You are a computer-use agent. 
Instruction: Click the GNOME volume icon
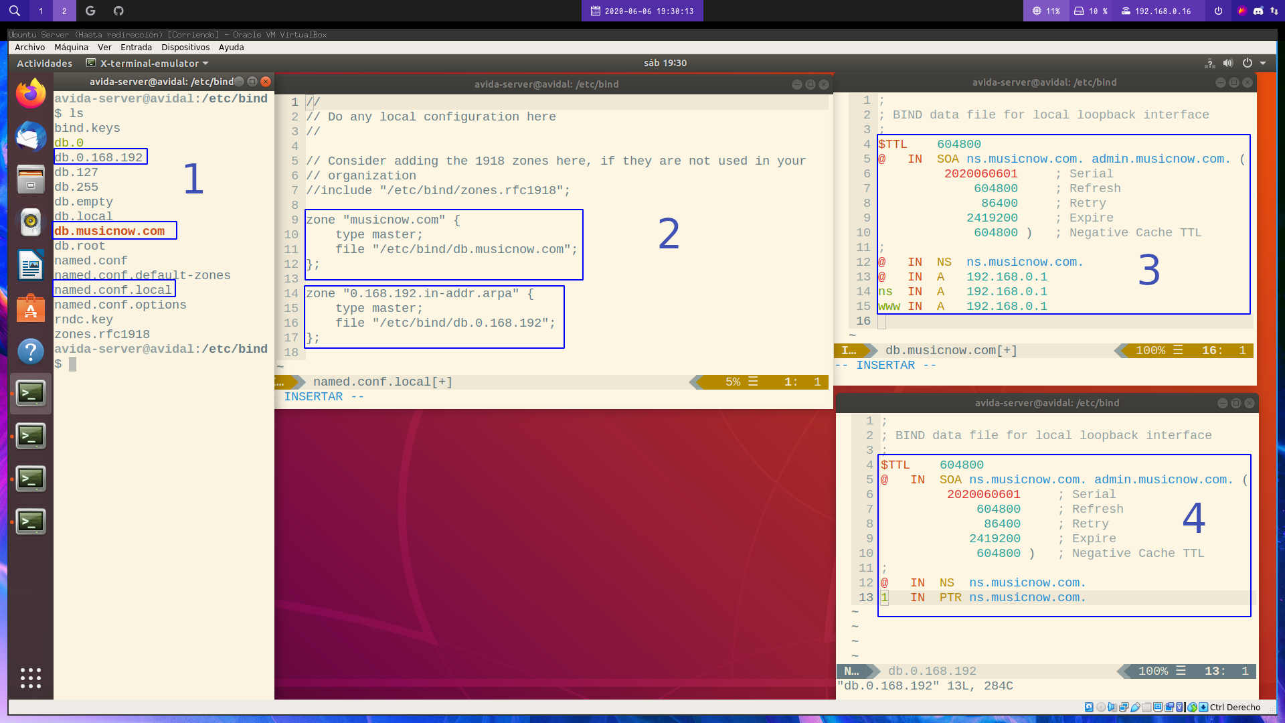pyautogui.click(x=1228, y=63)
